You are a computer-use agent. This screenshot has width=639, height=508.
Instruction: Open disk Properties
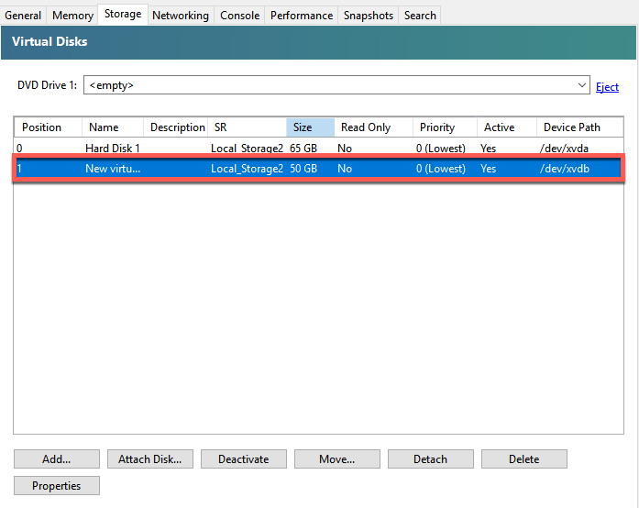coord(57,486)
